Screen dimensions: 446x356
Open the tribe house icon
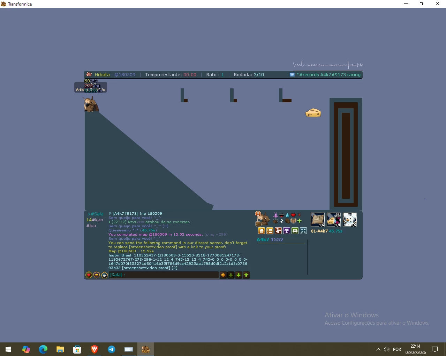point(262,231)
